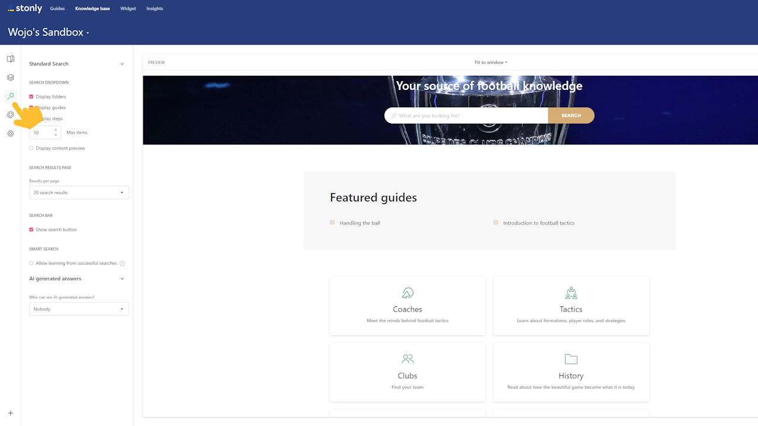Open the Fit to window dropdown
Viewport: 758px width, 426px height.
491,62
